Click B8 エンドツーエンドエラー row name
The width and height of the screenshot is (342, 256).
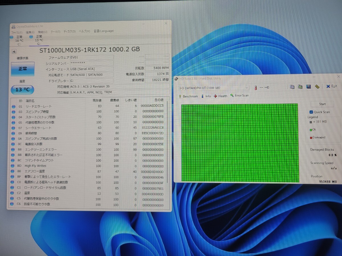tap(41, 150)
